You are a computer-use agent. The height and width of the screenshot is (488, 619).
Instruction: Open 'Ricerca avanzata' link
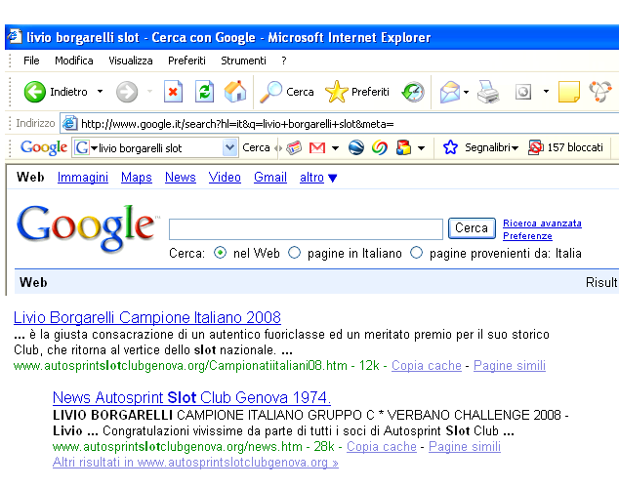tap(542, 224)
